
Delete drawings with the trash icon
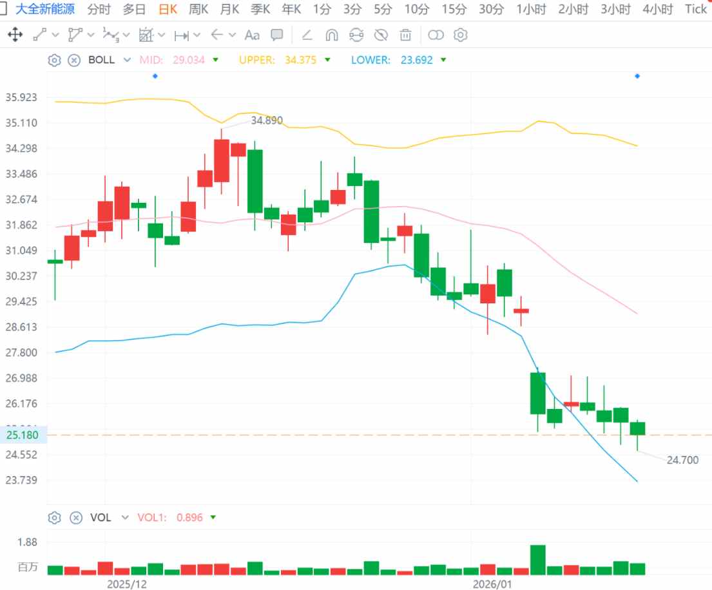point(405,35)
